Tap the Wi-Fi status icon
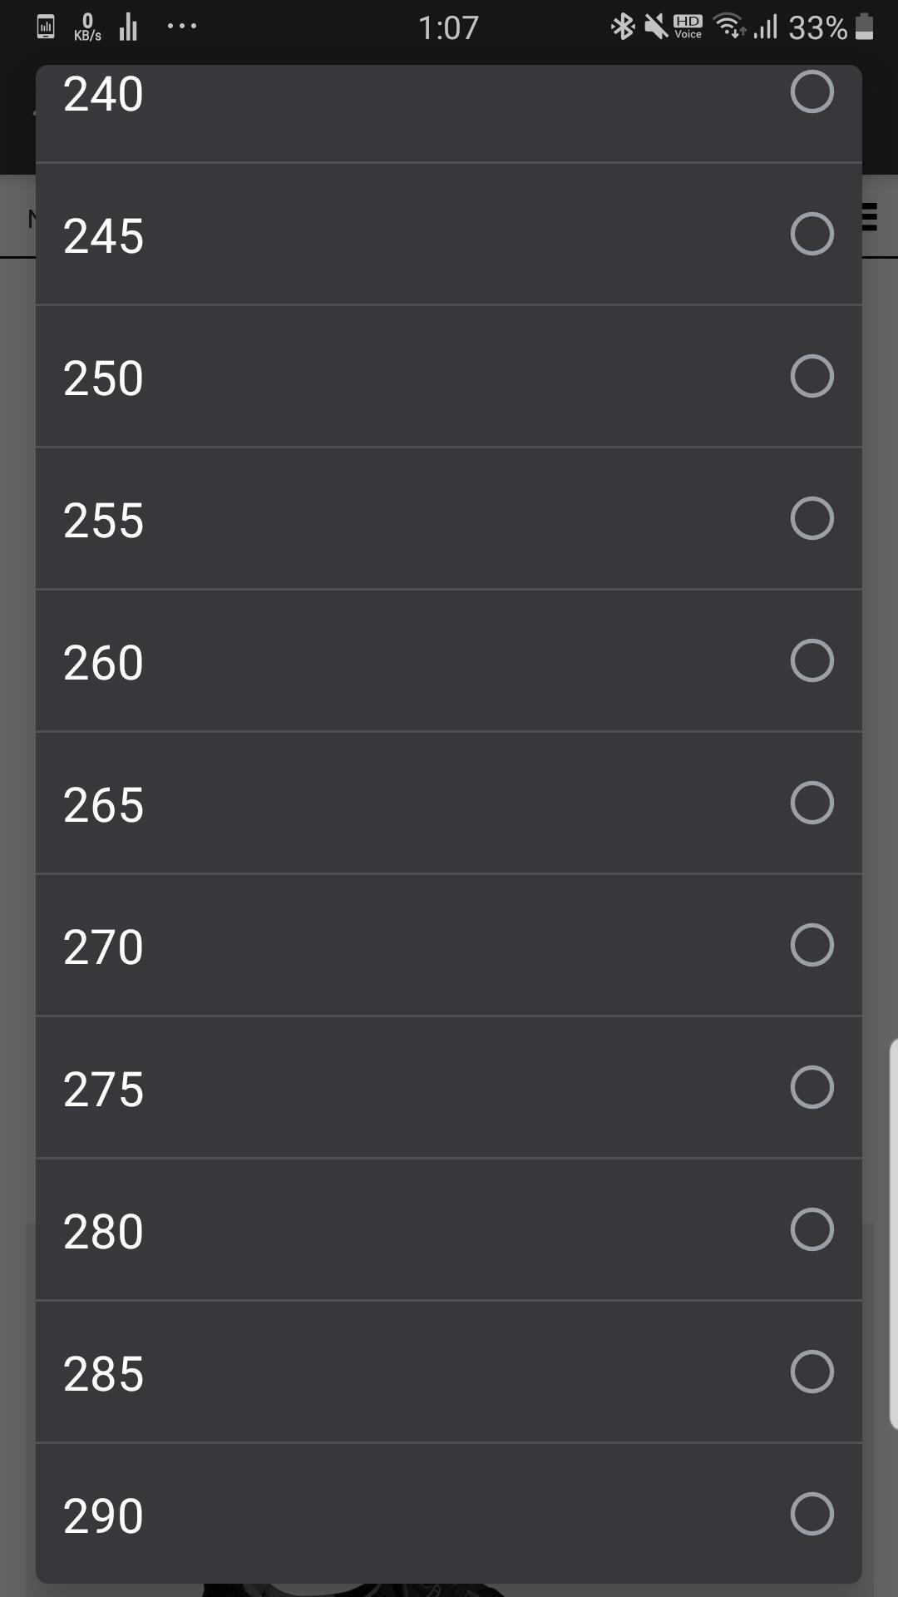Image resolution: width=898 pixels, height=1597 pixels. [x=730, y=27]
